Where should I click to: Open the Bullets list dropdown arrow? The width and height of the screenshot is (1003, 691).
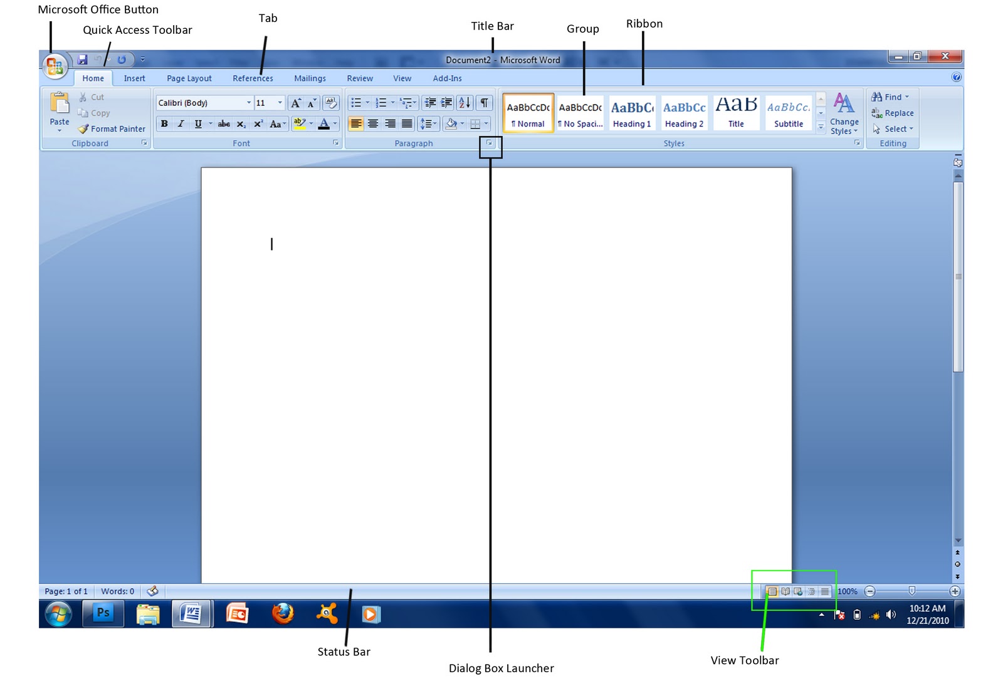click(x=367, y=103)
